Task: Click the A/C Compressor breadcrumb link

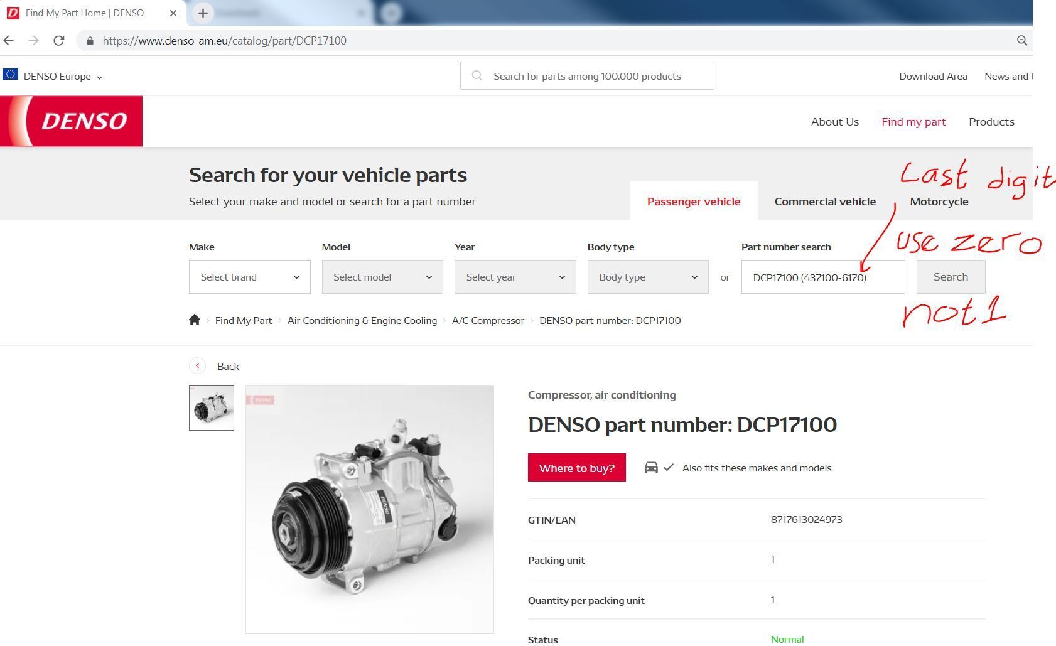Action: point(488,320)
